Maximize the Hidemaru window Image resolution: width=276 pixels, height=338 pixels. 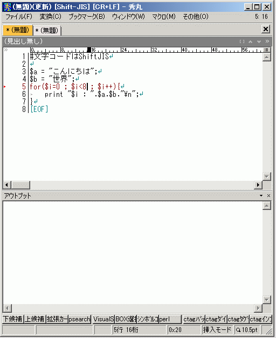pos(257,7)
